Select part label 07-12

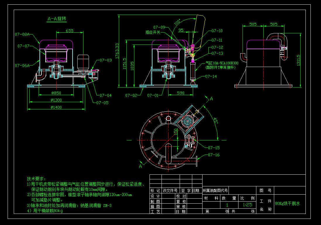(217, 47)
